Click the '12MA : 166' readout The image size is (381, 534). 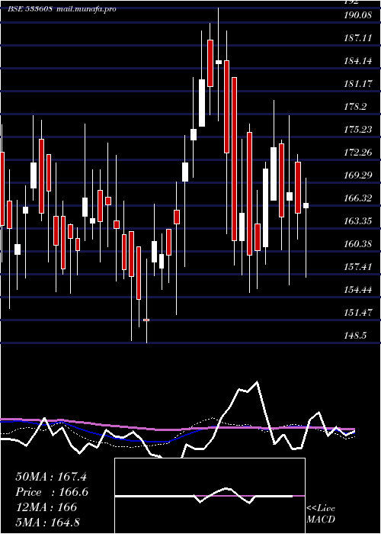(x=46, y=507)
